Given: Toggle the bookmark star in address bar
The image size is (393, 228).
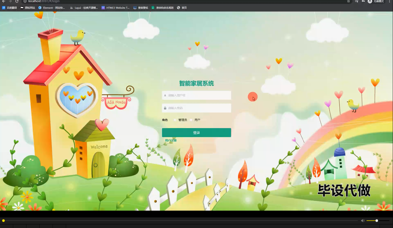Looking at the screenshot, I should (348, 2).
